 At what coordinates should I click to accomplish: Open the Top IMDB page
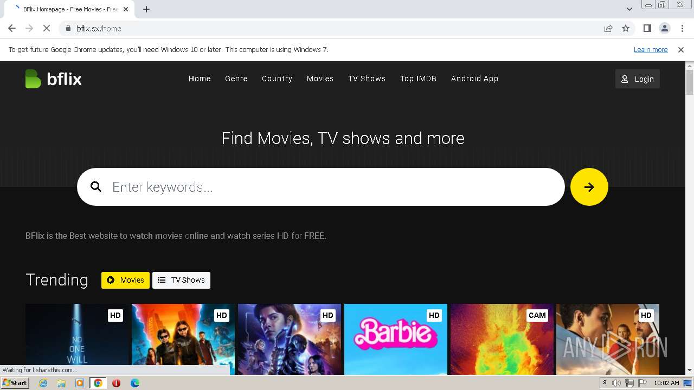[418, 79]
